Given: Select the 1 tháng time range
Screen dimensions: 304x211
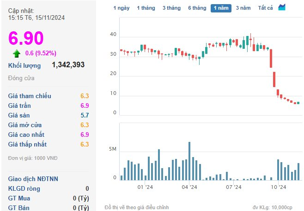Looking at the screenshot, I should (146, 8).
